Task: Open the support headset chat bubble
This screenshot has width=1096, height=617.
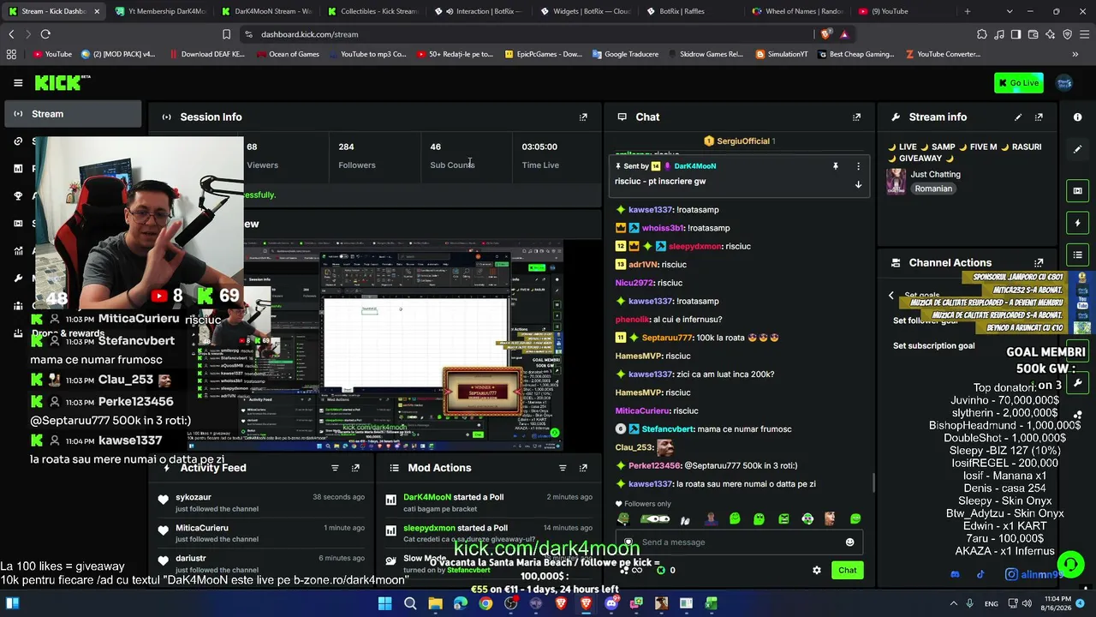Action: pos(1070,565)
